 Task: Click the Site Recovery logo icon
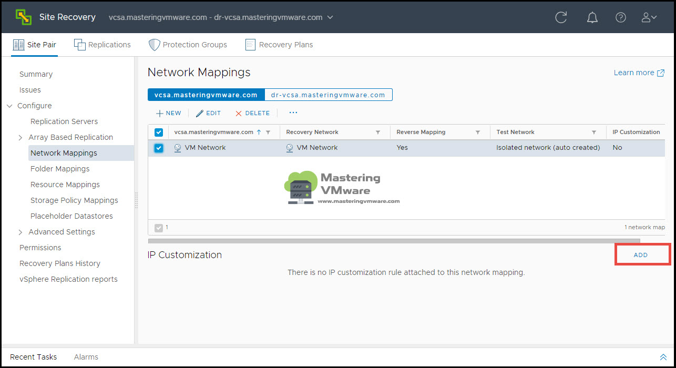(x=23, y=17)
